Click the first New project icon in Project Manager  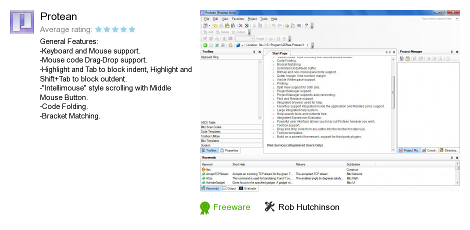(401, 58)
